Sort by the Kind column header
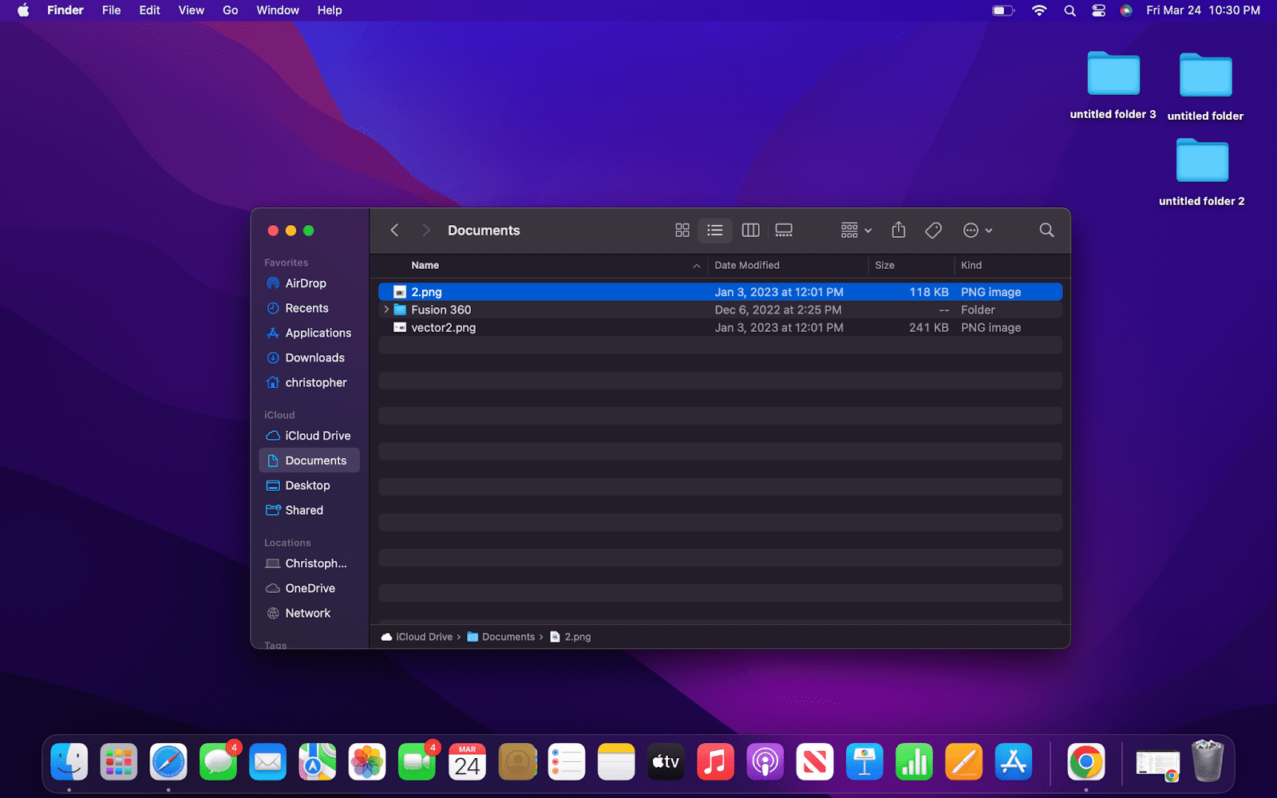The width and height of the screenshot is (1277, 798). [x=1009, y=265]
